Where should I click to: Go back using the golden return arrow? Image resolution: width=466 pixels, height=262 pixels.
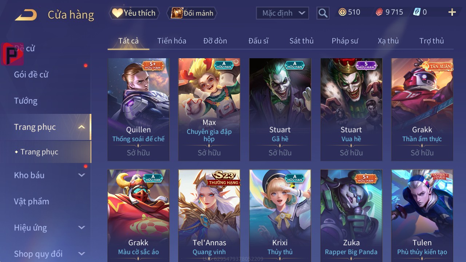[x=26, y=15]
